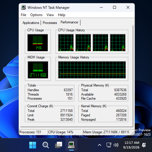Click the Physical Memory (K) heading
This screenshot has width=152, height=152.
(95, 85)
